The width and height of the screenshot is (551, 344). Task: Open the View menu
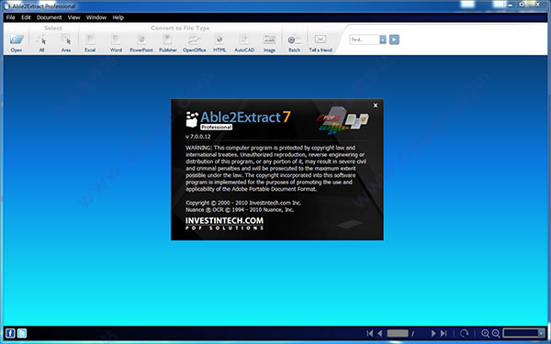(x=73, y=17)
